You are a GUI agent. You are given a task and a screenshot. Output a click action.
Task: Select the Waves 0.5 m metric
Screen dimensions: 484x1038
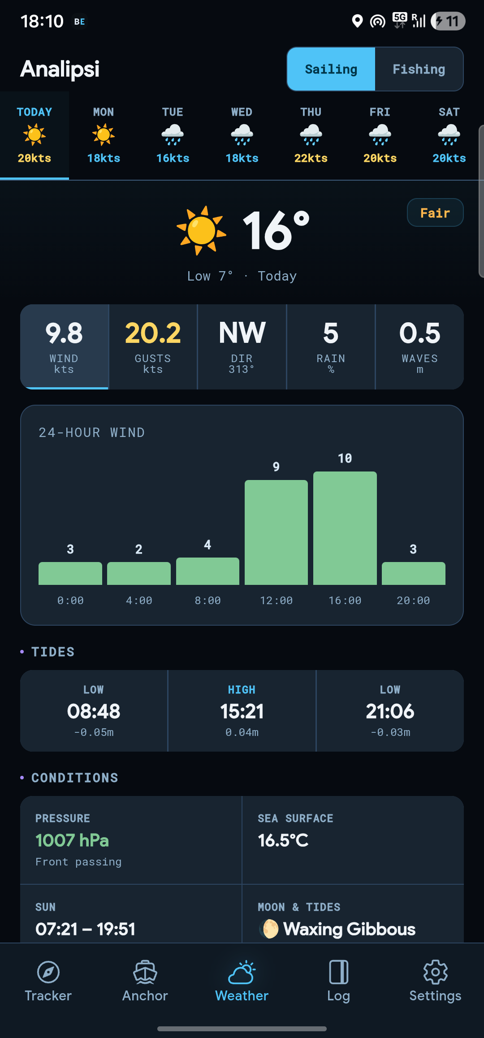[x=419, y=347]
